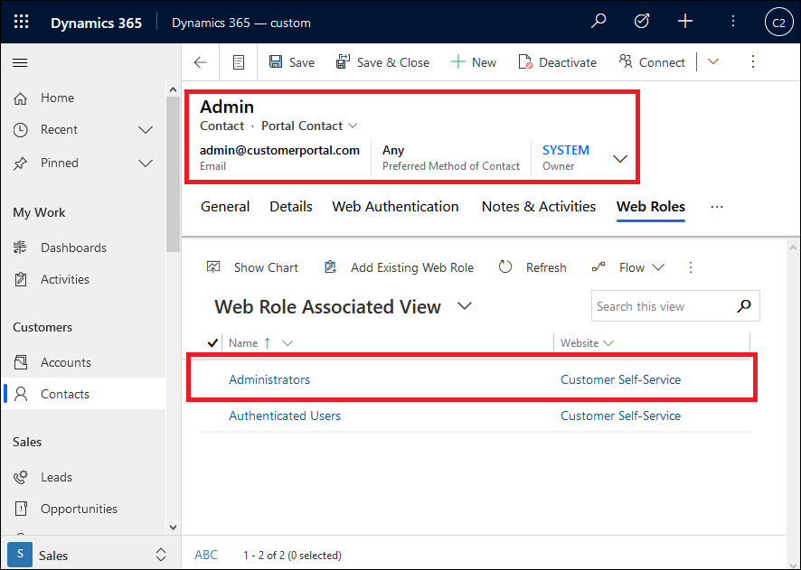801x570 pixels.
Task: Expand the Connect split dropdown arrow
Action: coord(713,61)
